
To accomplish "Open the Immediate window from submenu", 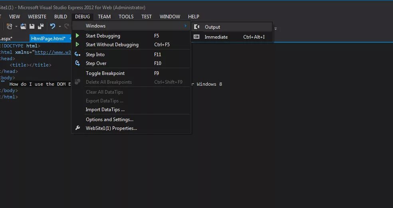I will pos(232,37).
